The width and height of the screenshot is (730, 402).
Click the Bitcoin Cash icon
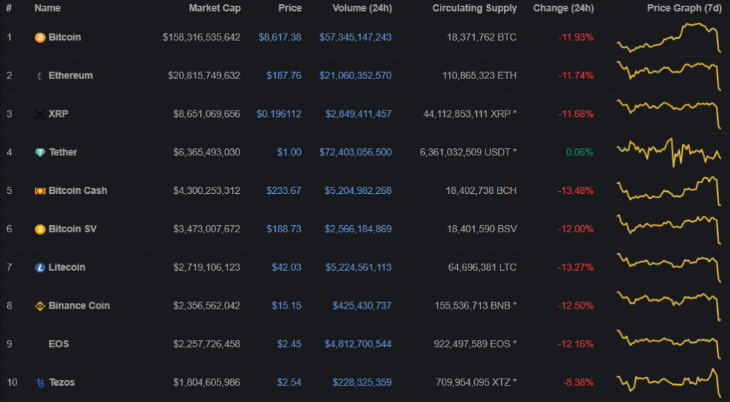[x=40, y=191]
